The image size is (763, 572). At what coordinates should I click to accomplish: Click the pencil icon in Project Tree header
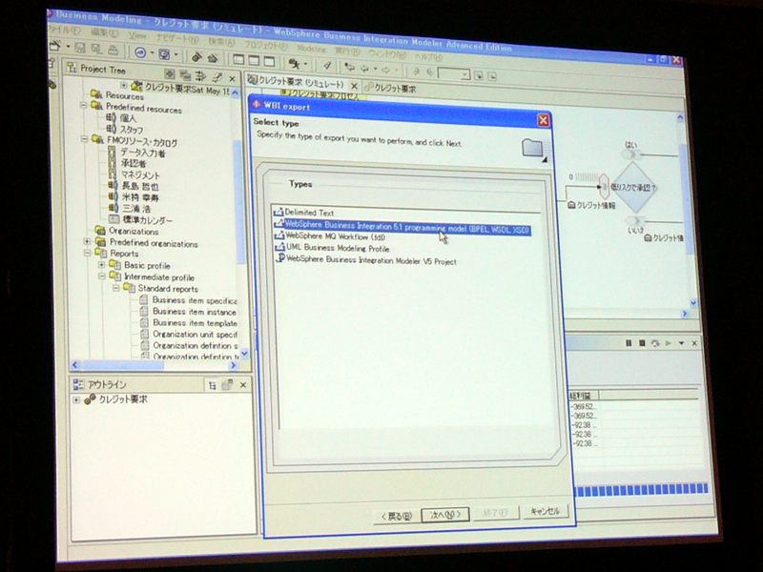click(x=217, y=76)
